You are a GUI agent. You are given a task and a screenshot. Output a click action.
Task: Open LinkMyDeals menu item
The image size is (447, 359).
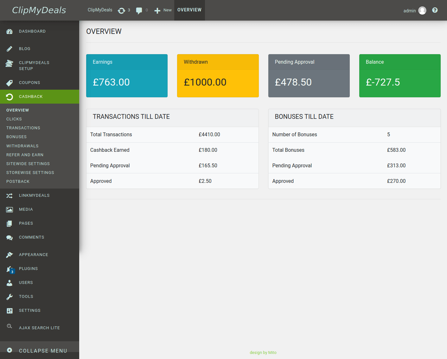(40, 196)
